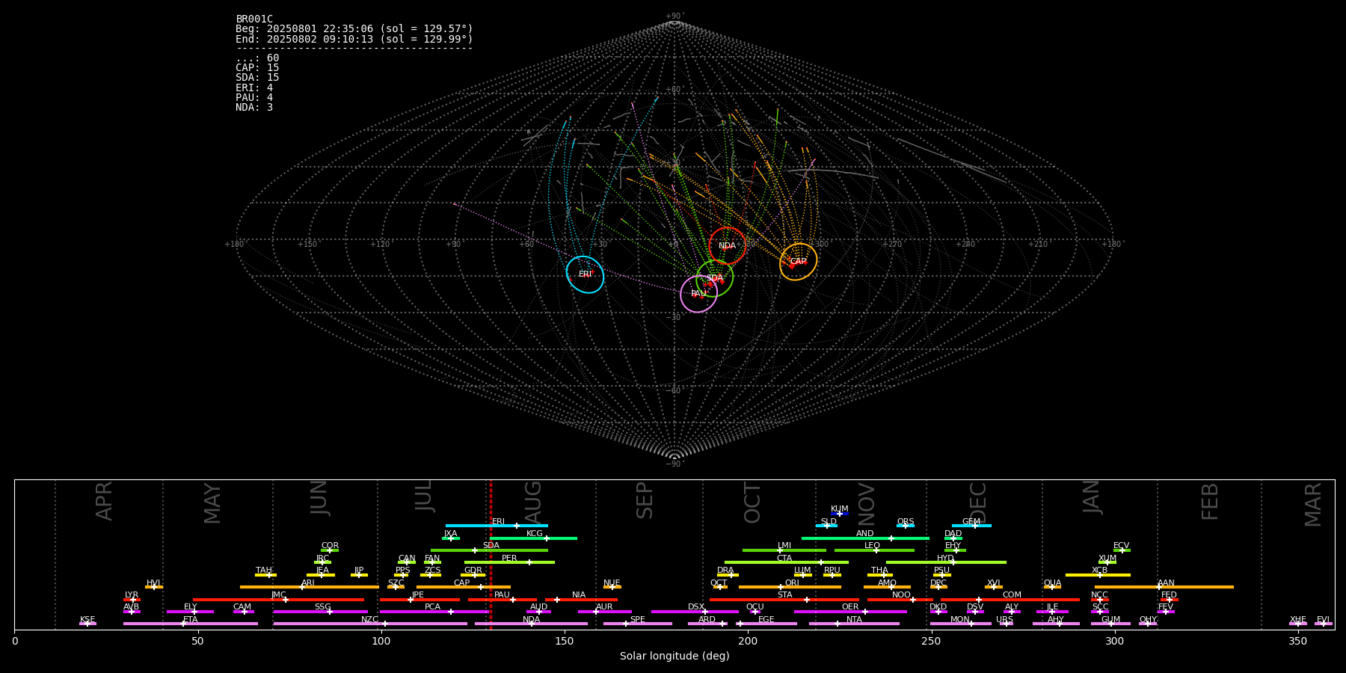Click the 'PAU: 4' legend entry
Screen dimensions: 1346x673
click(254, 97)
